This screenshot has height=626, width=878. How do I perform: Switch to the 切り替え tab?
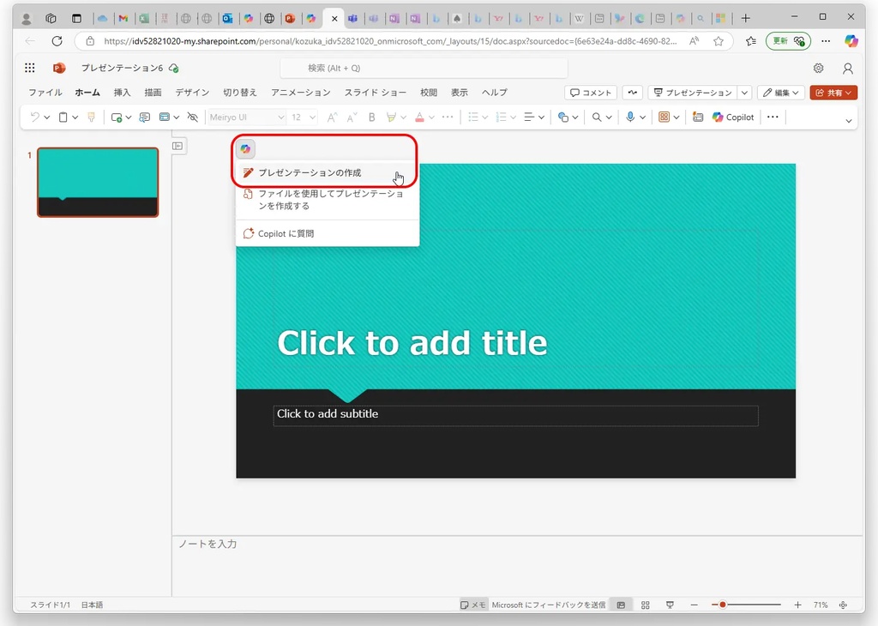click(x=240, y=93)
